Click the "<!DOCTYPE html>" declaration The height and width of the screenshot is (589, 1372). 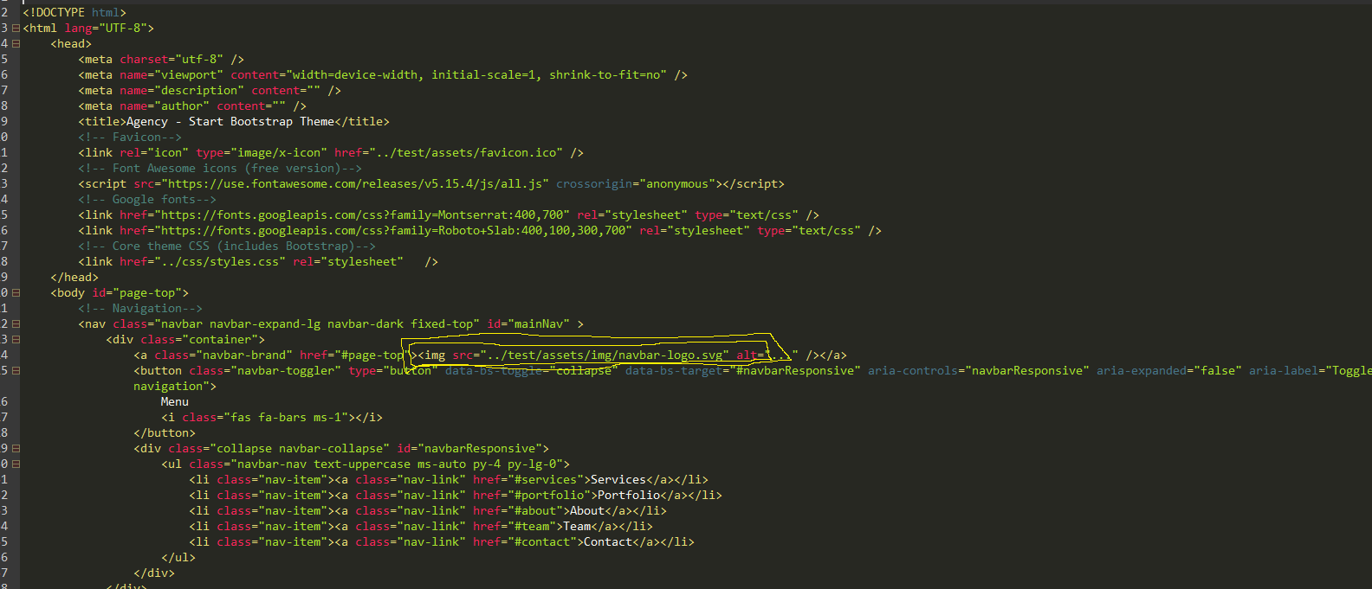[x=74, y=13]
